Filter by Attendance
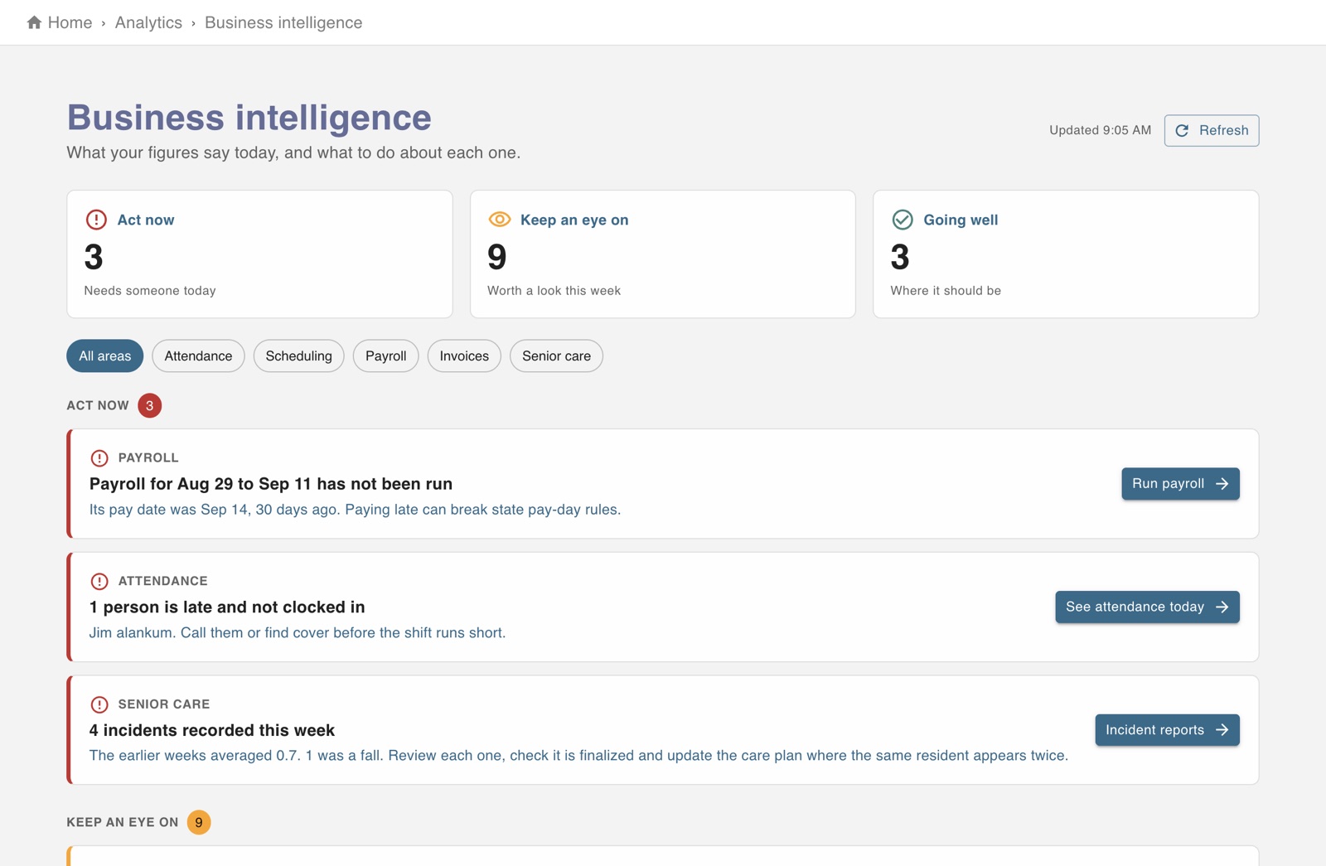Screen dimensions: 1326x866 (198, 356)
